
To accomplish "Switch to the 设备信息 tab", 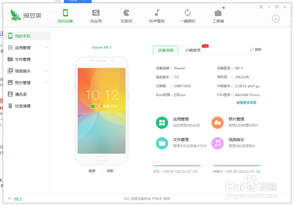I will (166, 50).
